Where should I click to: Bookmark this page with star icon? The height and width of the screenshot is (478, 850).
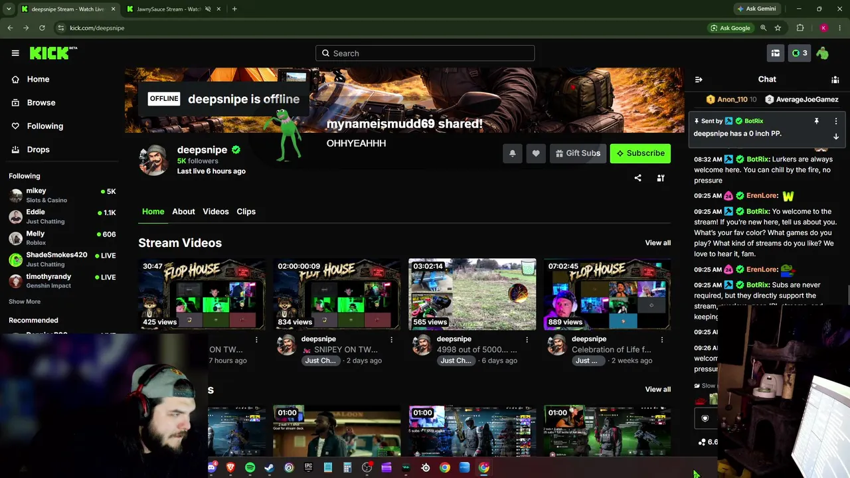click(x=778, y=28)
